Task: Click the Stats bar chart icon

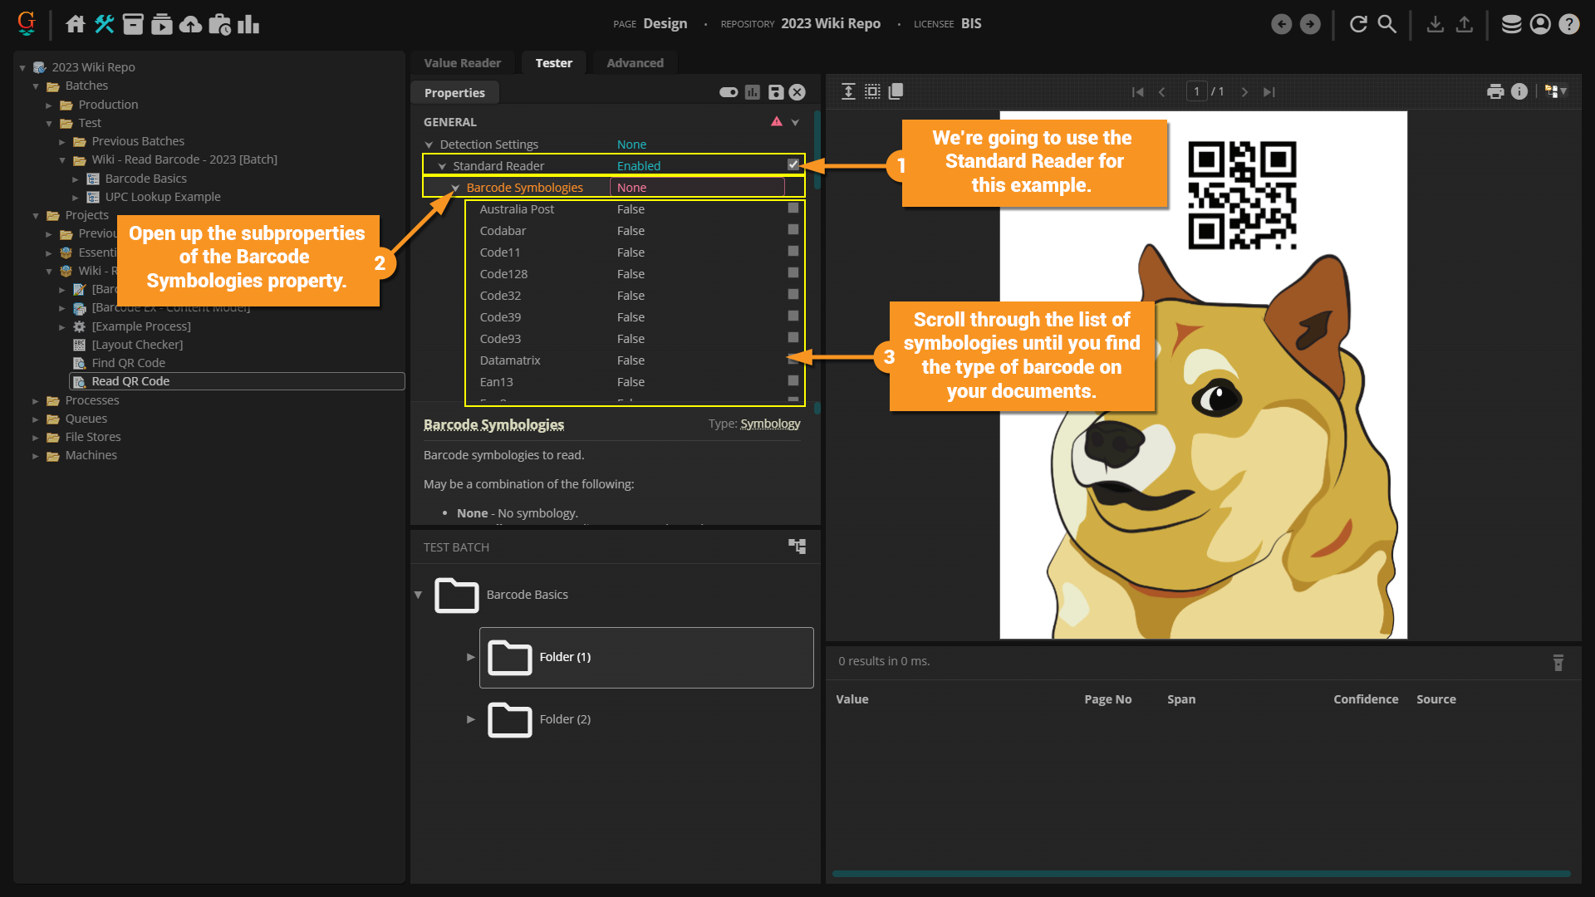Action: click(x=248, y=24)
